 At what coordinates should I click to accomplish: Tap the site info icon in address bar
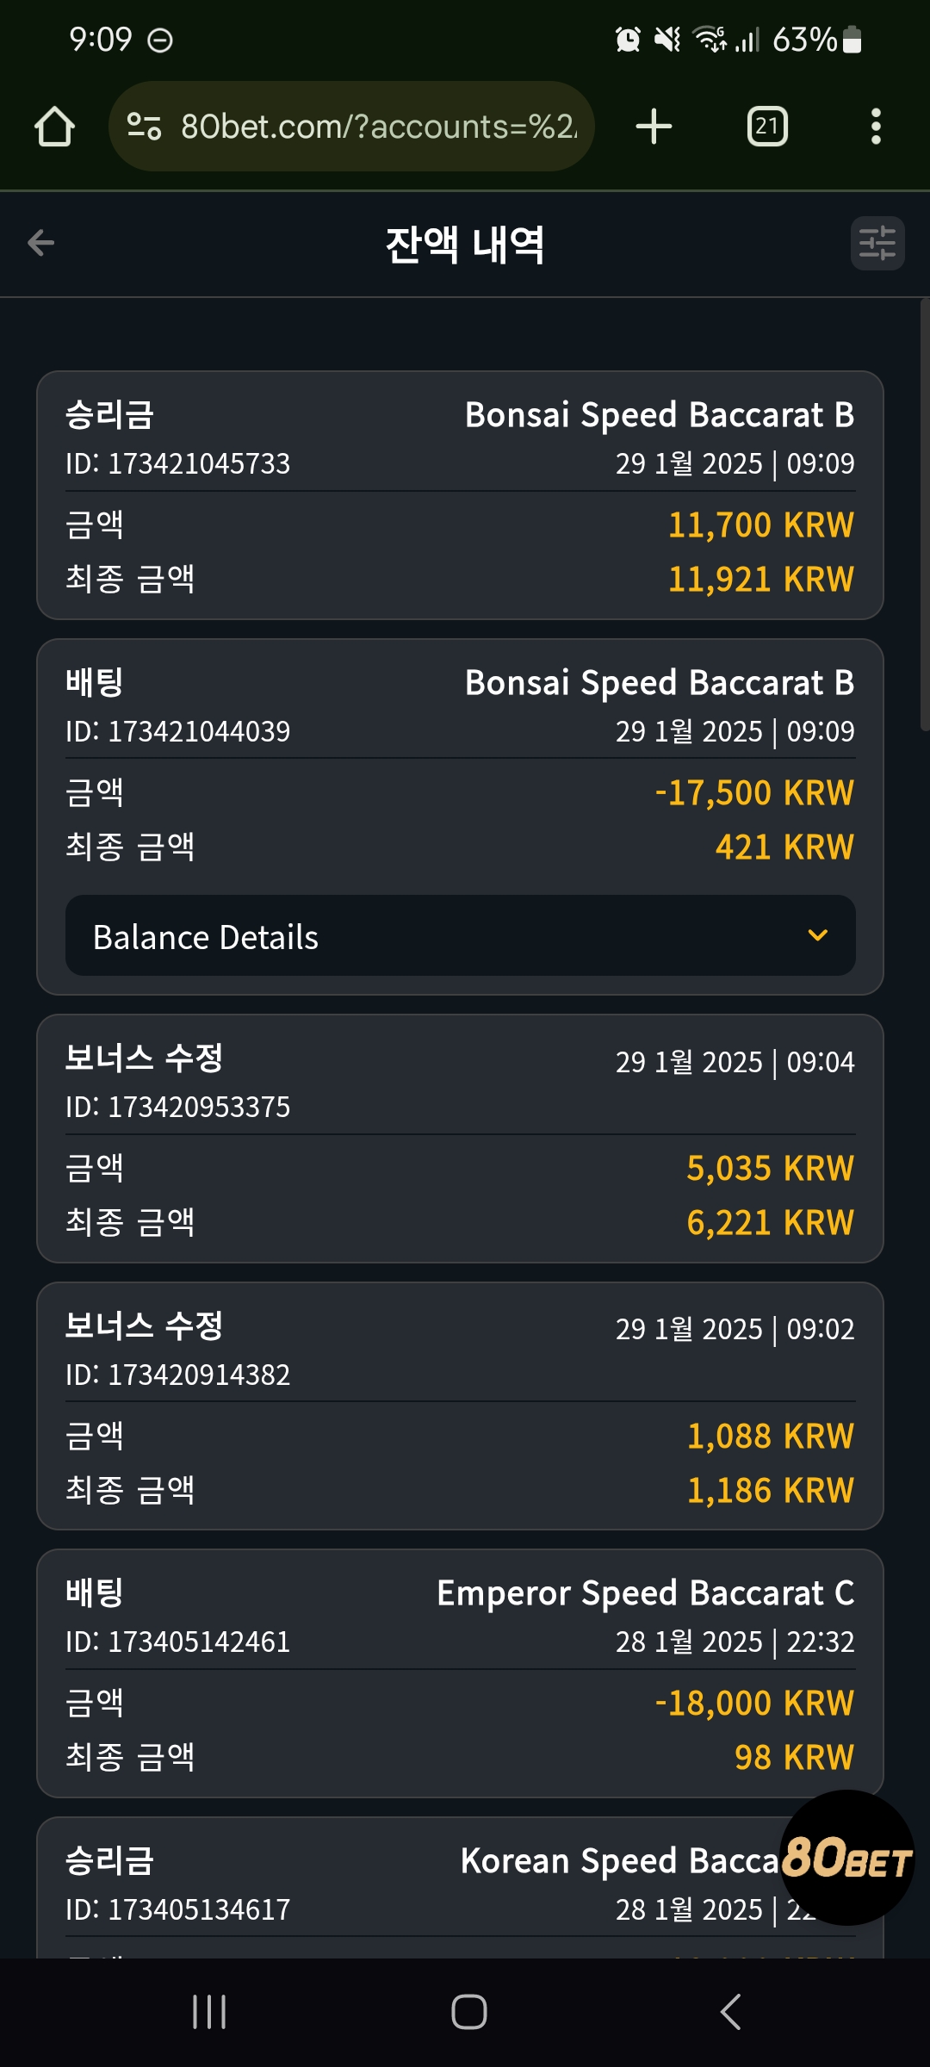(x=144, y=127)
